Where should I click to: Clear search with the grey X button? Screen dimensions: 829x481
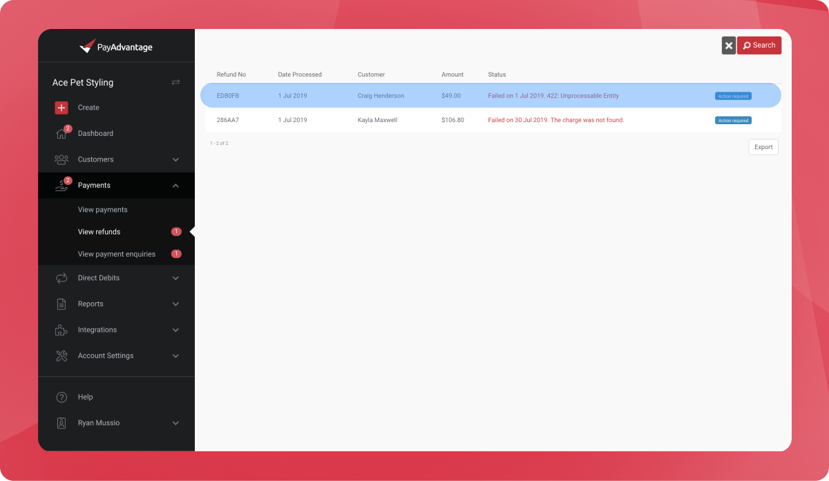pos(729,46)
